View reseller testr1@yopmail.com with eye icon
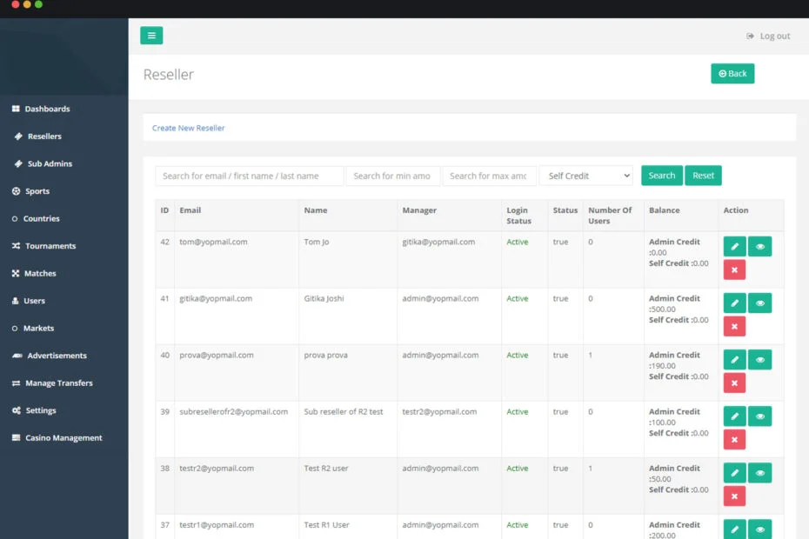Viewport: 809px width, 539px height. pyautogui.click(x=759, y=529)
